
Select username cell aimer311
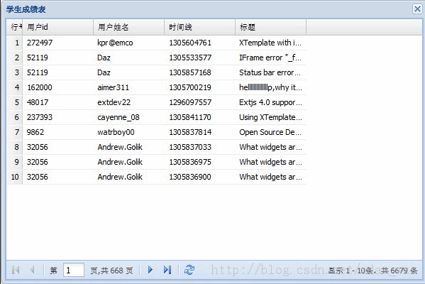(128, 87)
